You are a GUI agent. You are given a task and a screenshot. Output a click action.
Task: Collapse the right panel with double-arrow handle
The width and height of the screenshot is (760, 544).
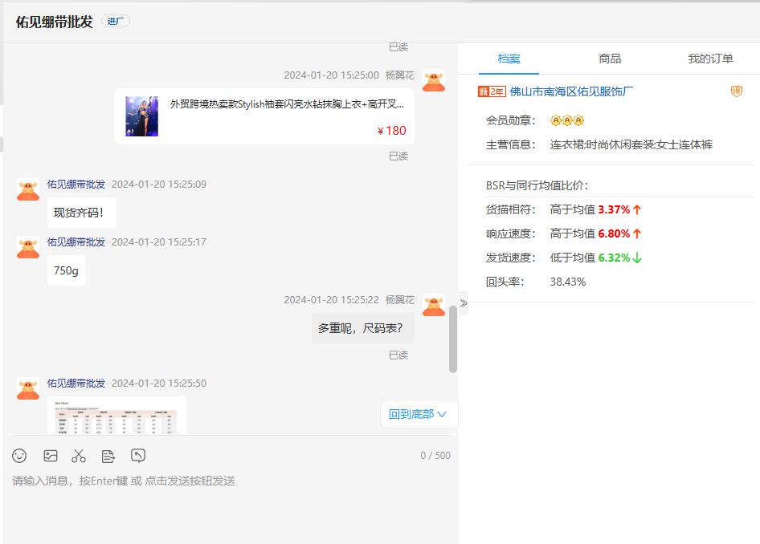(463, 303)
